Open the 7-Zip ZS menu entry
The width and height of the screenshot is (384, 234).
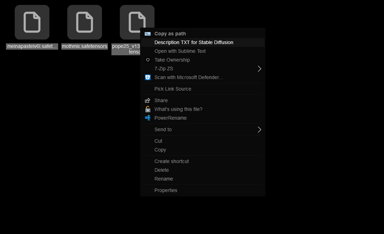tap(203, 69)
